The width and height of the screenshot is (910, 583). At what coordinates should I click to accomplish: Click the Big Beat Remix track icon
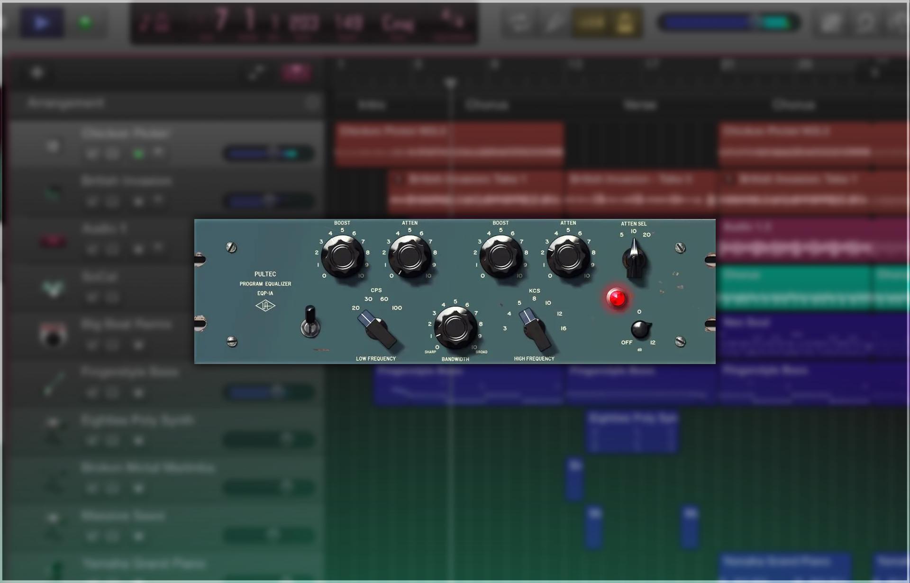tap(53, 335)
